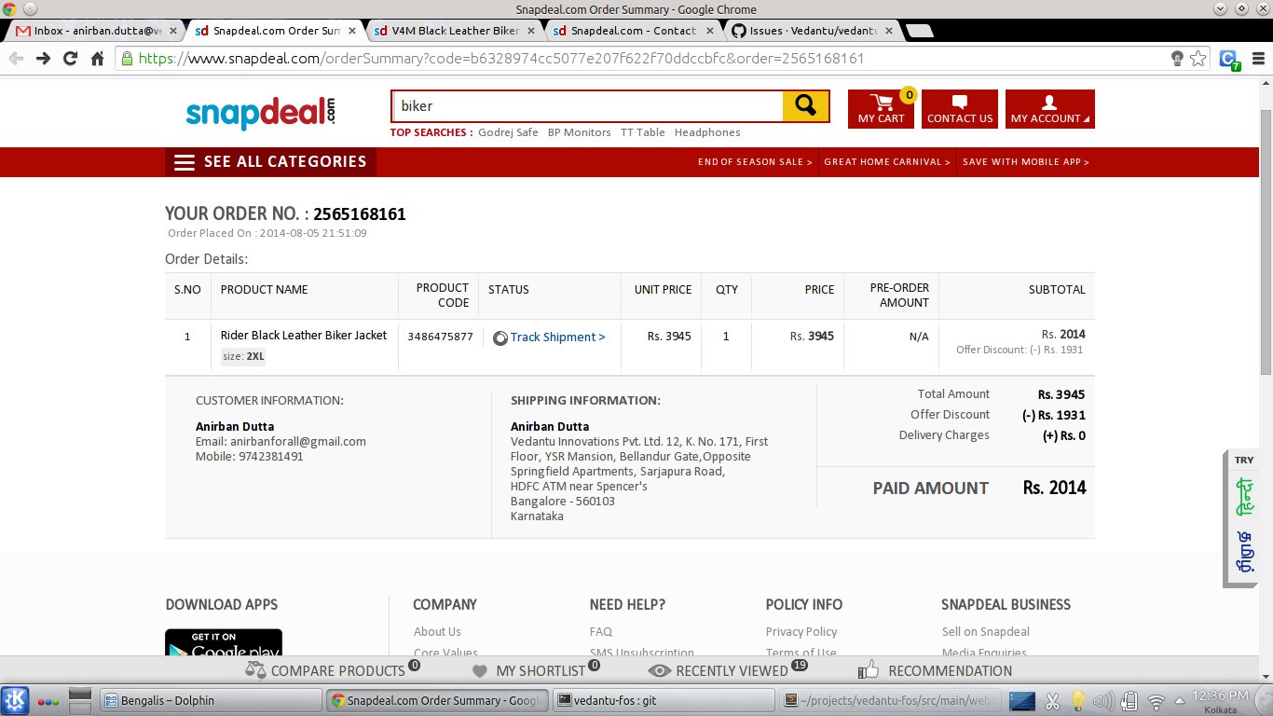Click the Google Play download badge

224,645
